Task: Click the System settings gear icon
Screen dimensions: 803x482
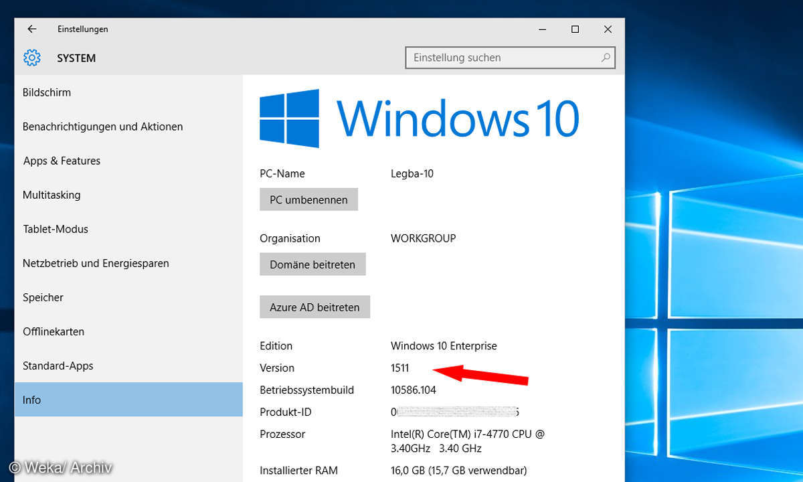Action: (32, 58)
